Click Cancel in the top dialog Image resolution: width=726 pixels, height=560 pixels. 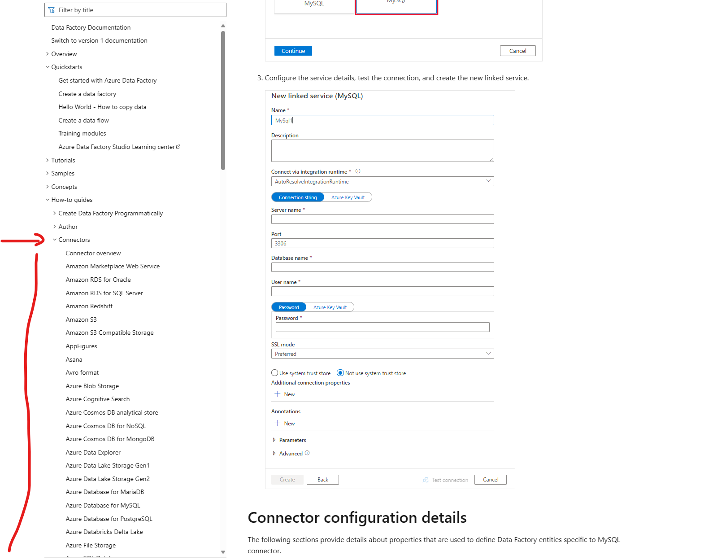coord(518,51)
